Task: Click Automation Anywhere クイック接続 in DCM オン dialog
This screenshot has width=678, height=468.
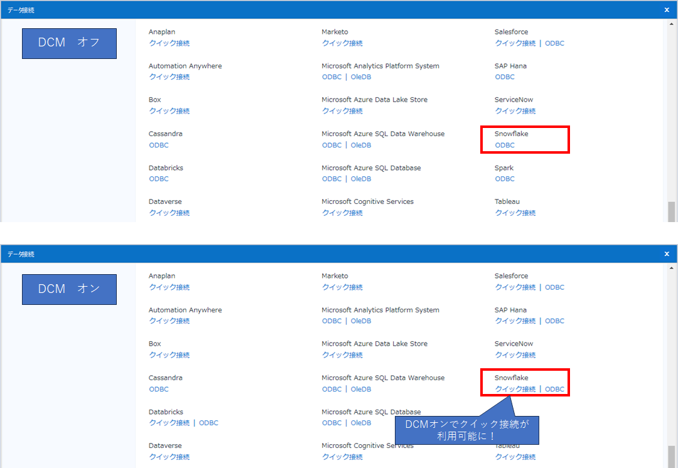Action: (169, 321)
